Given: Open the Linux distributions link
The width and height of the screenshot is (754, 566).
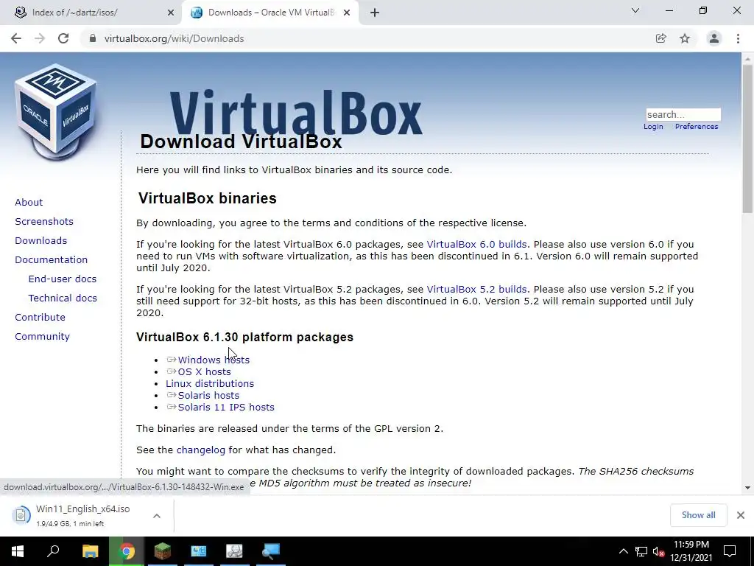Looking at the screenshot, I should pyautogui.click(x=210, y=383).
